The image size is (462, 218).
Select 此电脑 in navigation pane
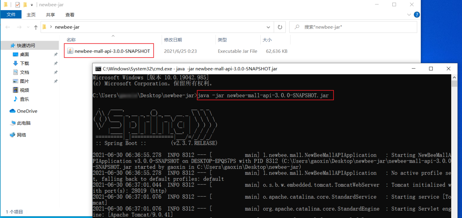coord(23,123)
